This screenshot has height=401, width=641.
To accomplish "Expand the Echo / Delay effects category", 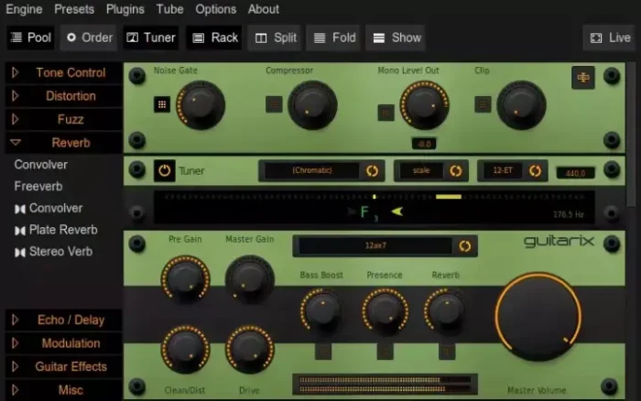I will click(62, 320).
